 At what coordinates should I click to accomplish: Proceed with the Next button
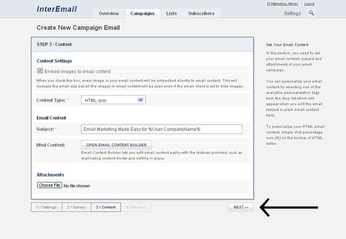[x=240, y=207]
